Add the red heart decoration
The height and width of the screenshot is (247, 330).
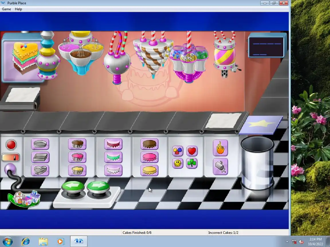pyautogui.click(x=192, y=151)
